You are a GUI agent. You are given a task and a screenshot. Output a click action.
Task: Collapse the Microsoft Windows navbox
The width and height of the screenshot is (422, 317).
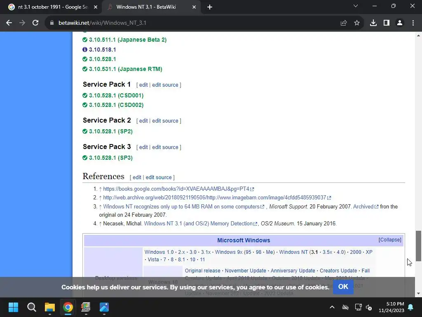(x=390, y=240)
